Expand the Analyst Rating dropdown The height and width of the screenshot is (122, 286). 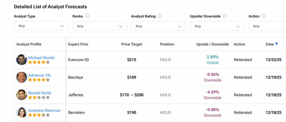click(158, 26)
